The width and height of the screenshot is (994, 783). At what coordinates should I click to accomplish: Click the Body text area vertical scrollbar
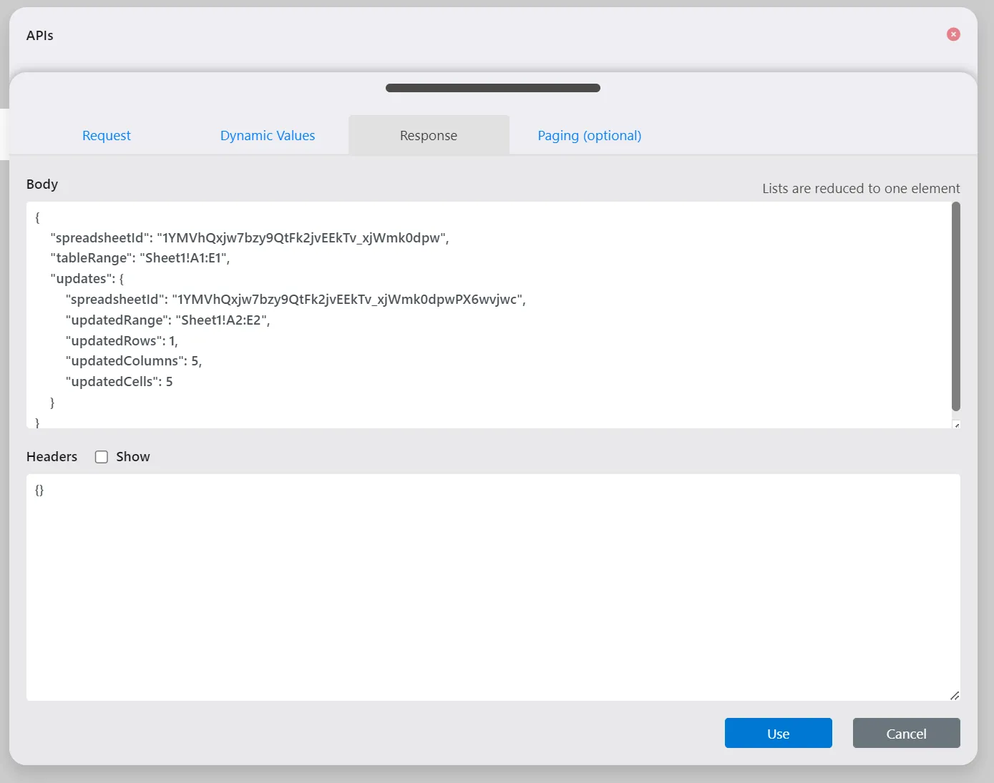click(x=956, y=306)
